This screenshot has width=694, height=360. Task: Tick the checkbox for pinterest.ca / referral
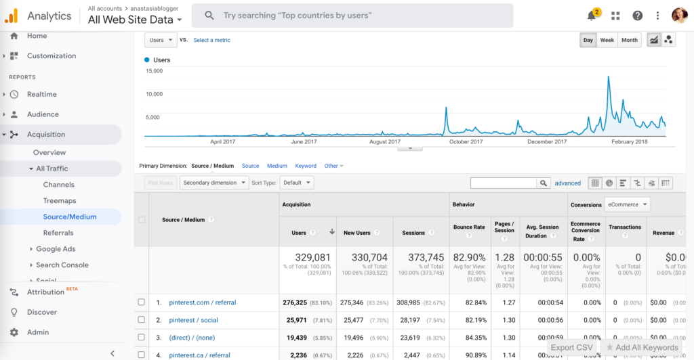[x=141, y=355]
